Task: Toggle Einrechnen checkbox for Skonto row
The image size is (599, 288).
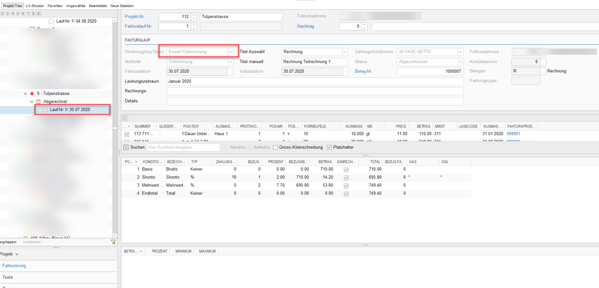Action: pyautogui.click(x=346, y=177)
